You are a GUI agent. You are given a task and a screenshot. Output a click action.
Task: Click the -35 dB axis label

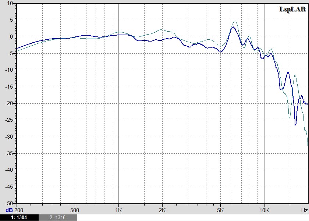pos(9,153)
